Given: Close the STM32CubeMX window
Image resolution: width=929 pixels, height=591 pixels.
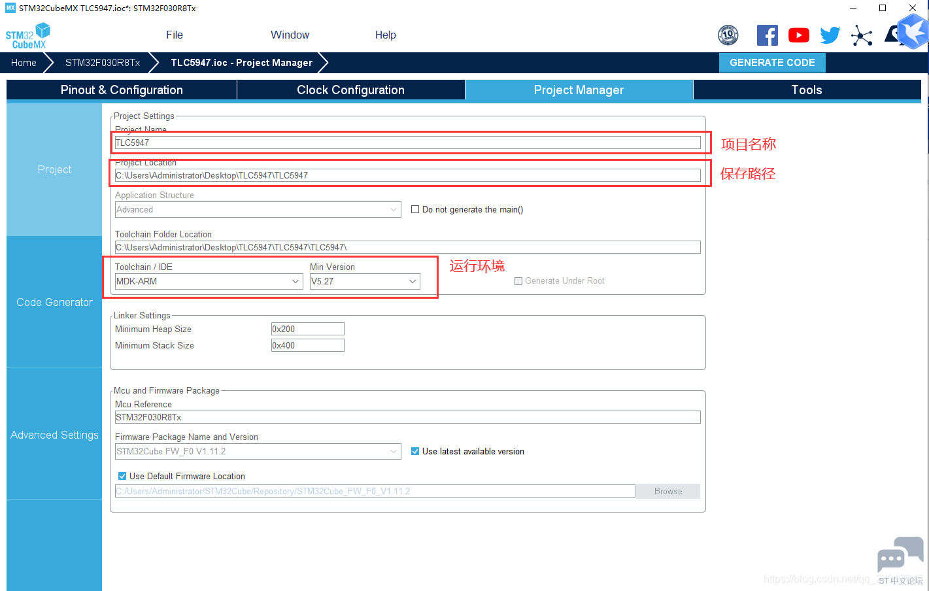Looking at the screenshot, I should [913, 8].
